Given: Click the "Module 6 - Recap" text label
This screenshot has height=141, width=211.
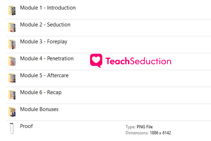Looking at the screenshot, I should click(41, 92).
